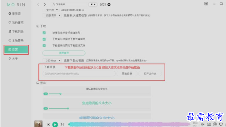Click the green play button

[x=55, y=124]
